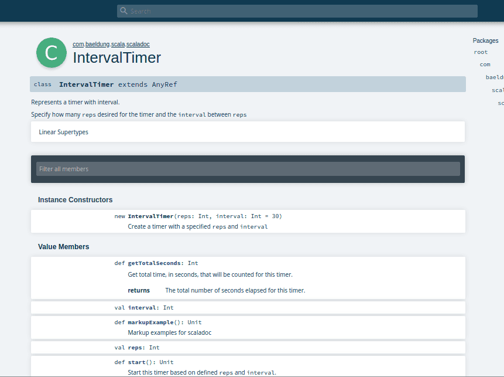Click the Filter all members field
The image size is (504, 377).
pyautogui.click(x=248, y=169)
